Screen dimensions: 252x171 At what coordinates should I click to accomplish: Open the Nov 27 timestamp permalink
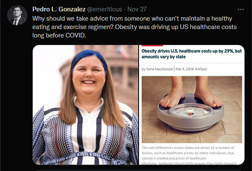[137, 9]
